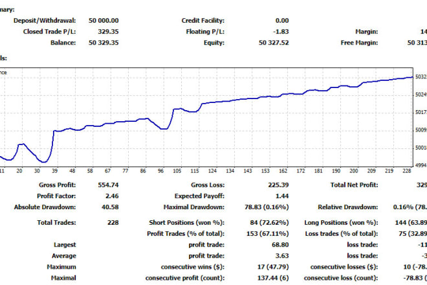Select the Deposit/Withdrawal value 50 000.00
This screenshot has height=285, width=427.
[x=104, y=21]
